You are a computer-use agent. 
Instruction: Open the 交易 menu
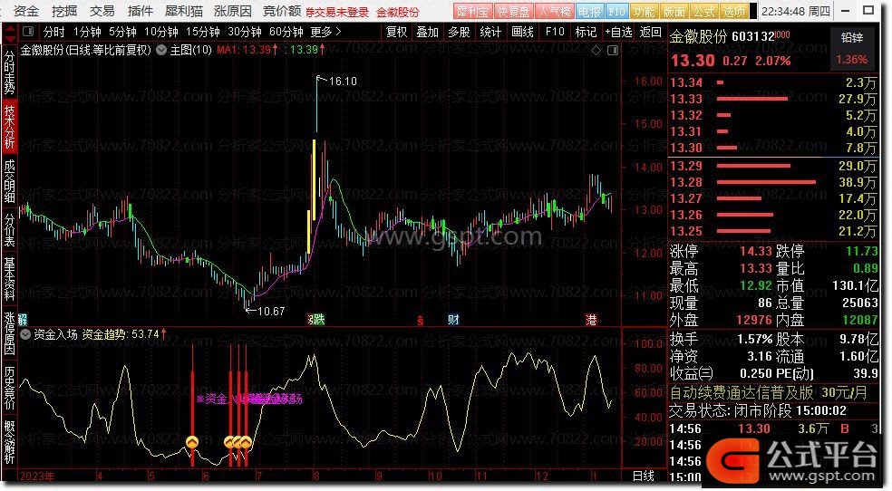102,12
